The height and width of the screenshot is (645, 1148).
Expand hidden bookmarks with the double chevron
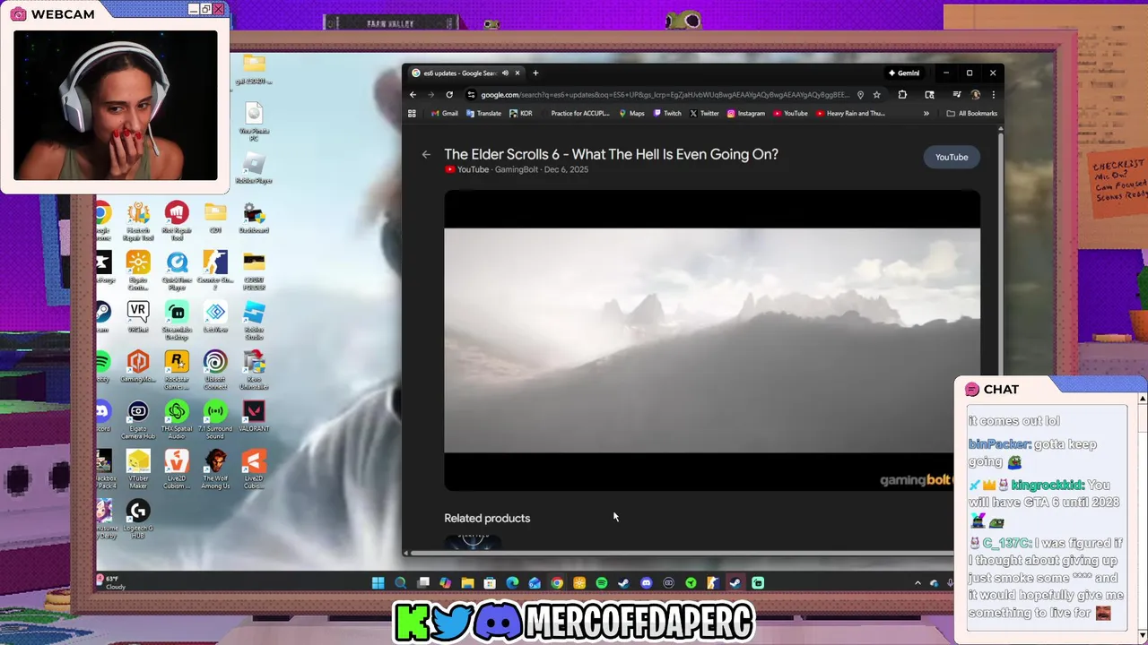pos(926,114)
